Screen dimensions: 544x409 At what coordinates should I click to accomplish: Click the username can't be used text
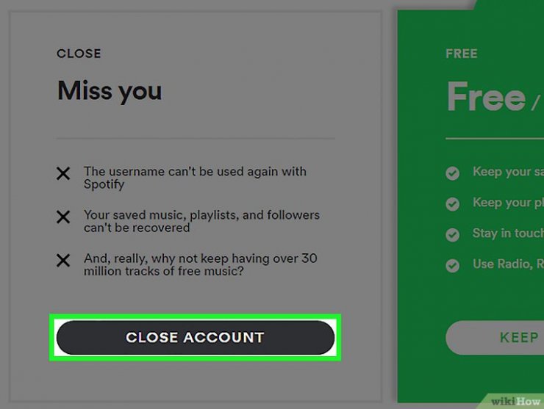coord(195,178)
